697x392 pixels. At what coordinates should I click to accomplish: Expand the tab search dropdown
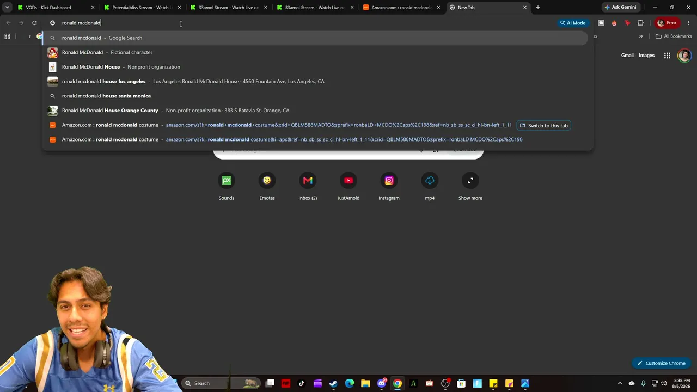click(7, 8)
